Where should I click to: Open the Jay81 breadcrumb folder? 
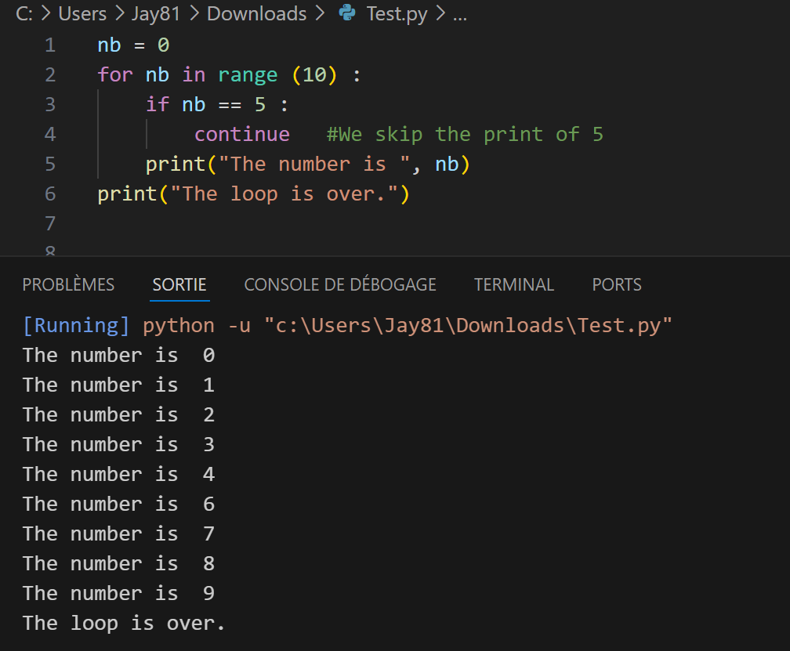(x=154, y=14)
